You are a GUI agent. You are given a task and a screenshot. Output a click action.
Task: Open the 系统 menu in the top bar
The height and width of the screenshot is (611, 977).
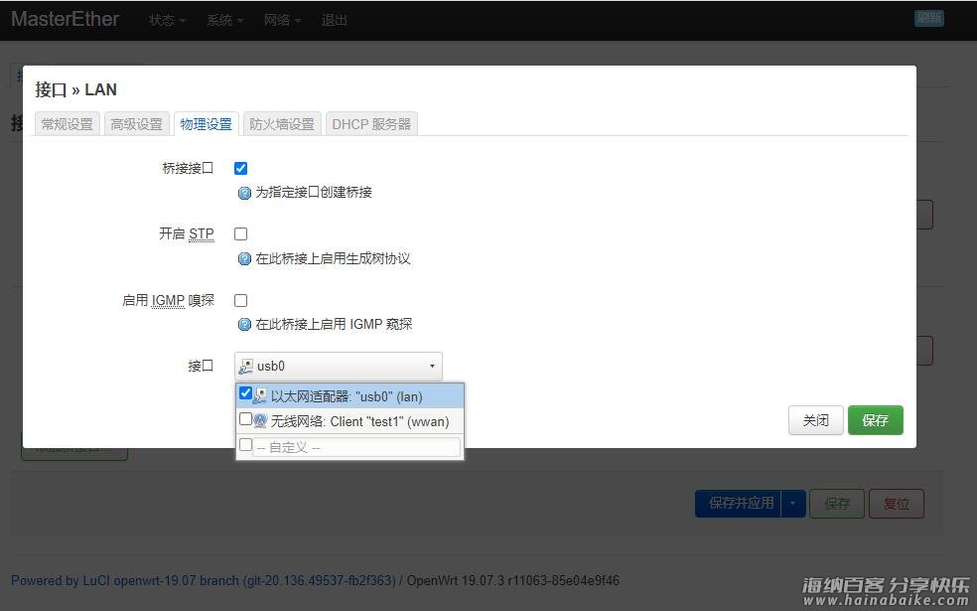tap(225, 20)
